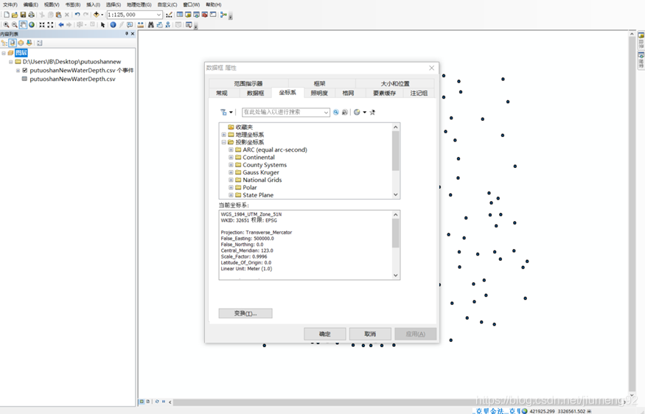The width and height of the screenshot is (645, 414).
Task: Select the Measure ruler tool
Action: [140, 24]
